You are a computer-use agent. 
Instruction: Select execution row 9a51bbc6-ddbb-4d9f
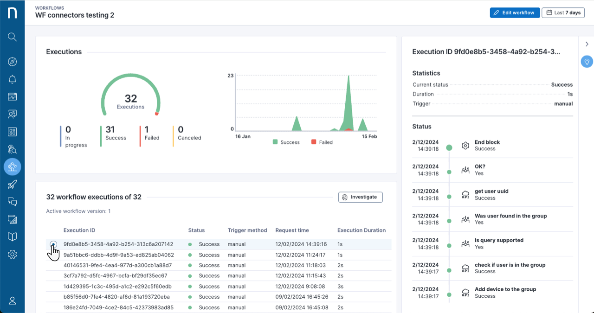pos(118,255)
